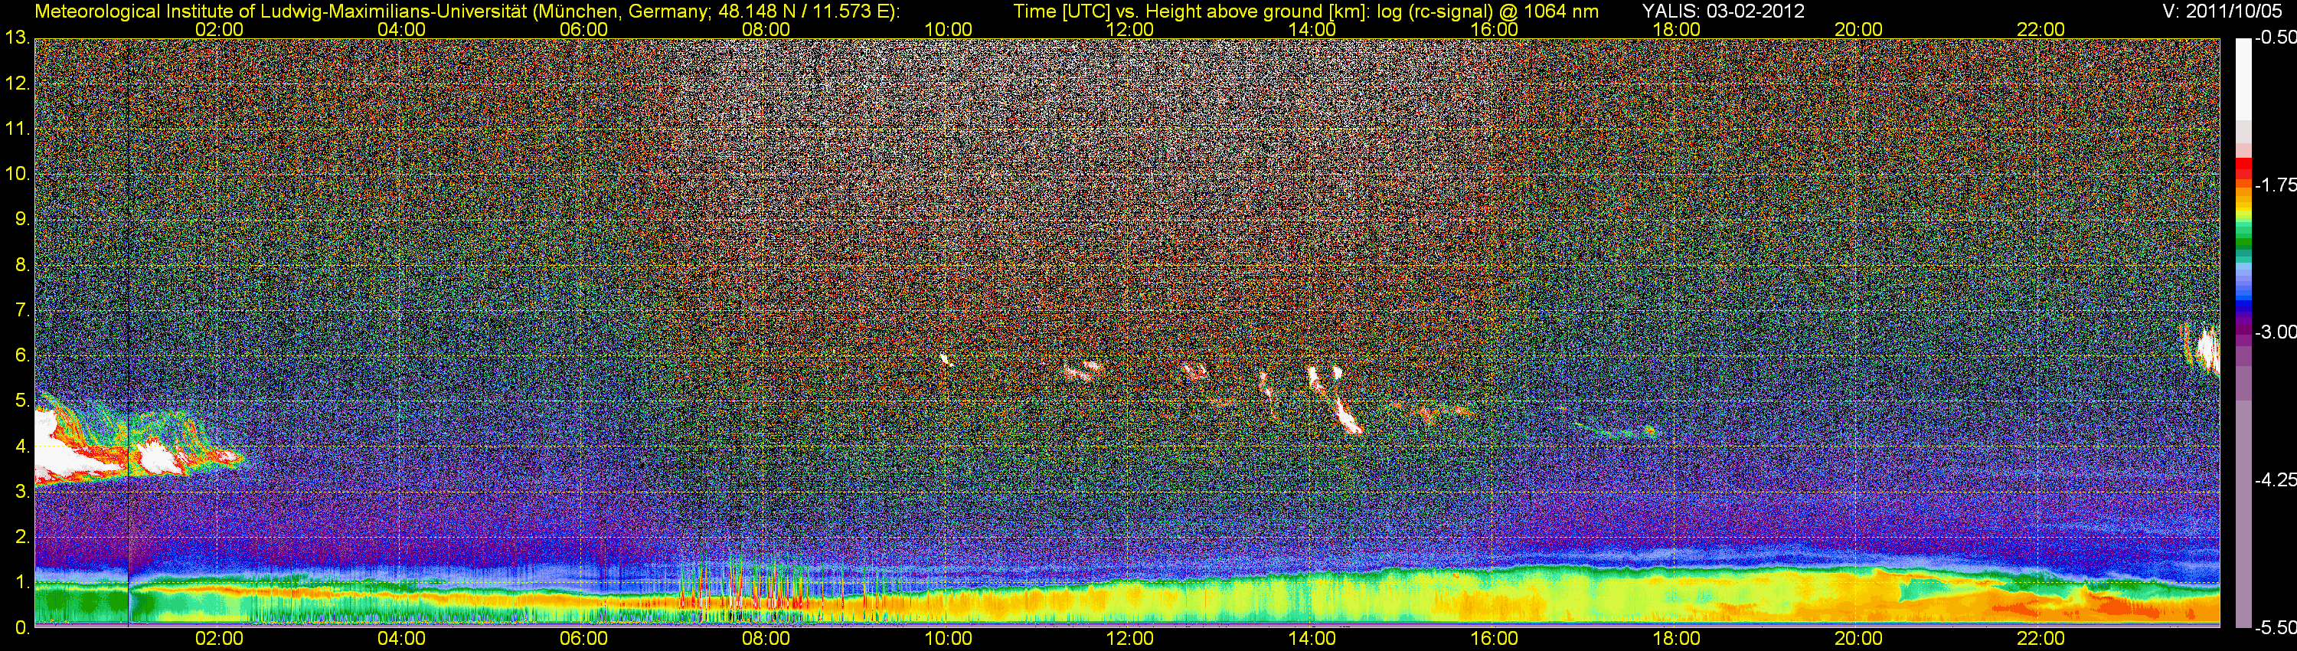2297x651 pixels.
Task: Pick the red band of the color scale bar
Action: pyautogui.click(x=2243, y=169)
